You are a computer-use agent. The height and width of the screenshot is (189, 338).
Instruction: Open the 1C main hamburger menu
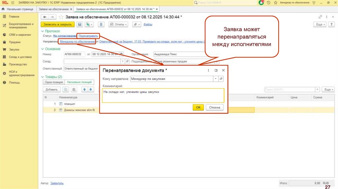tap(13, 3)
